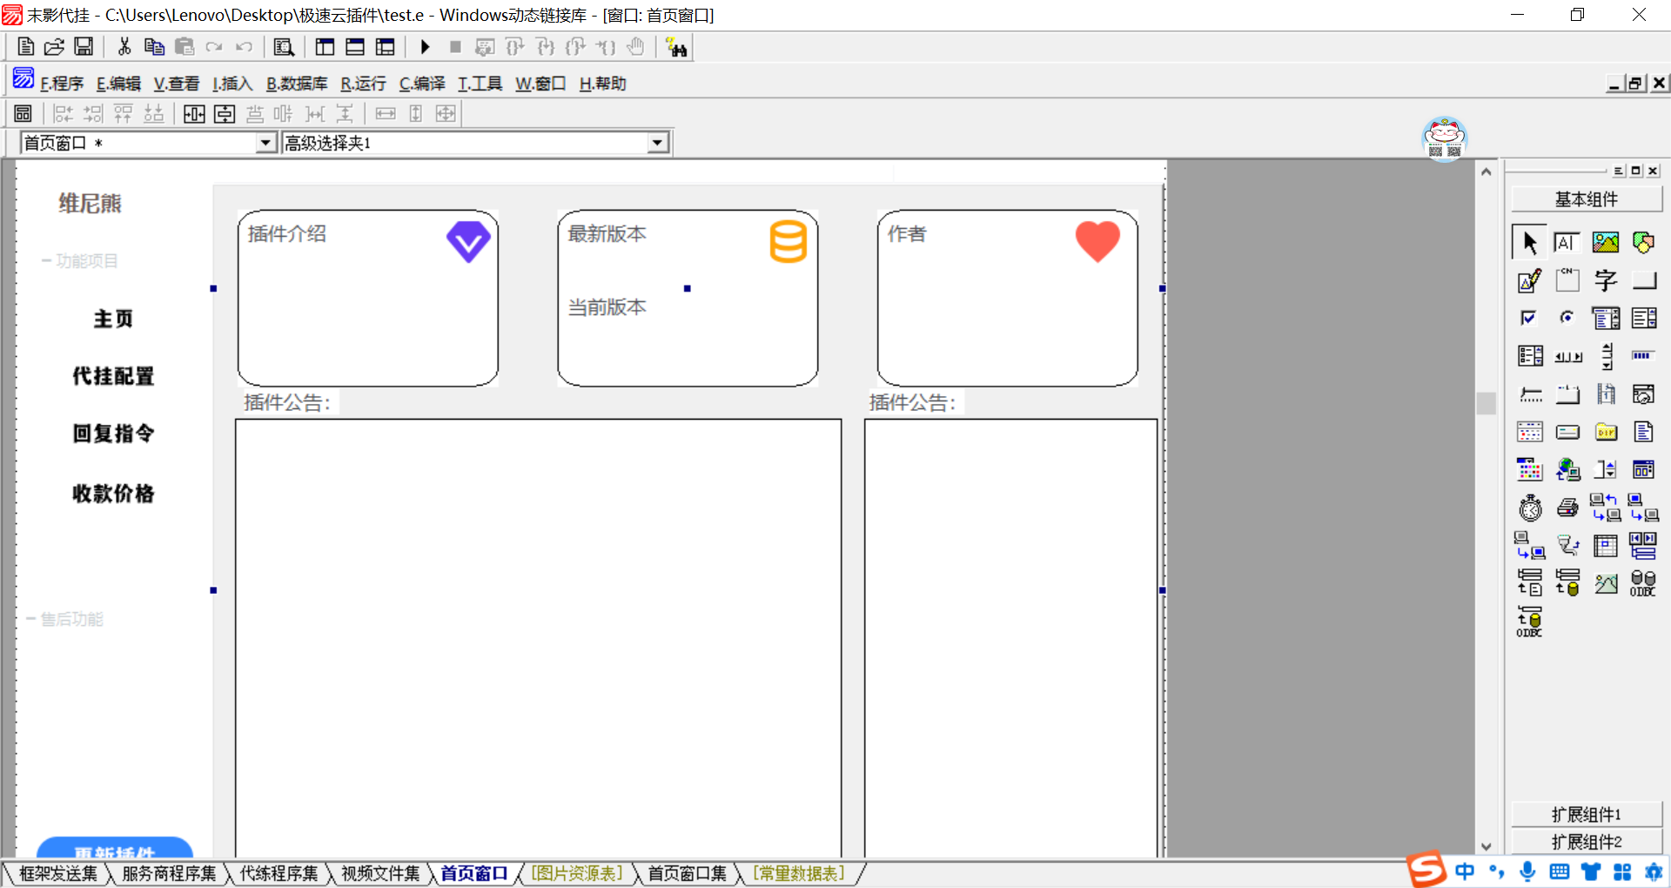Click the binoculars help search icon
The height and width of the screenshot is (888, 1671).
click(676, 47)
